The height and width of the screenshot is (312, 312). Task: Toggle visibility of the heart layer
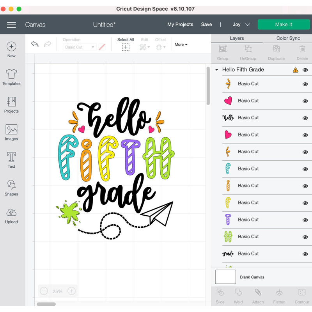pos(305,101)
